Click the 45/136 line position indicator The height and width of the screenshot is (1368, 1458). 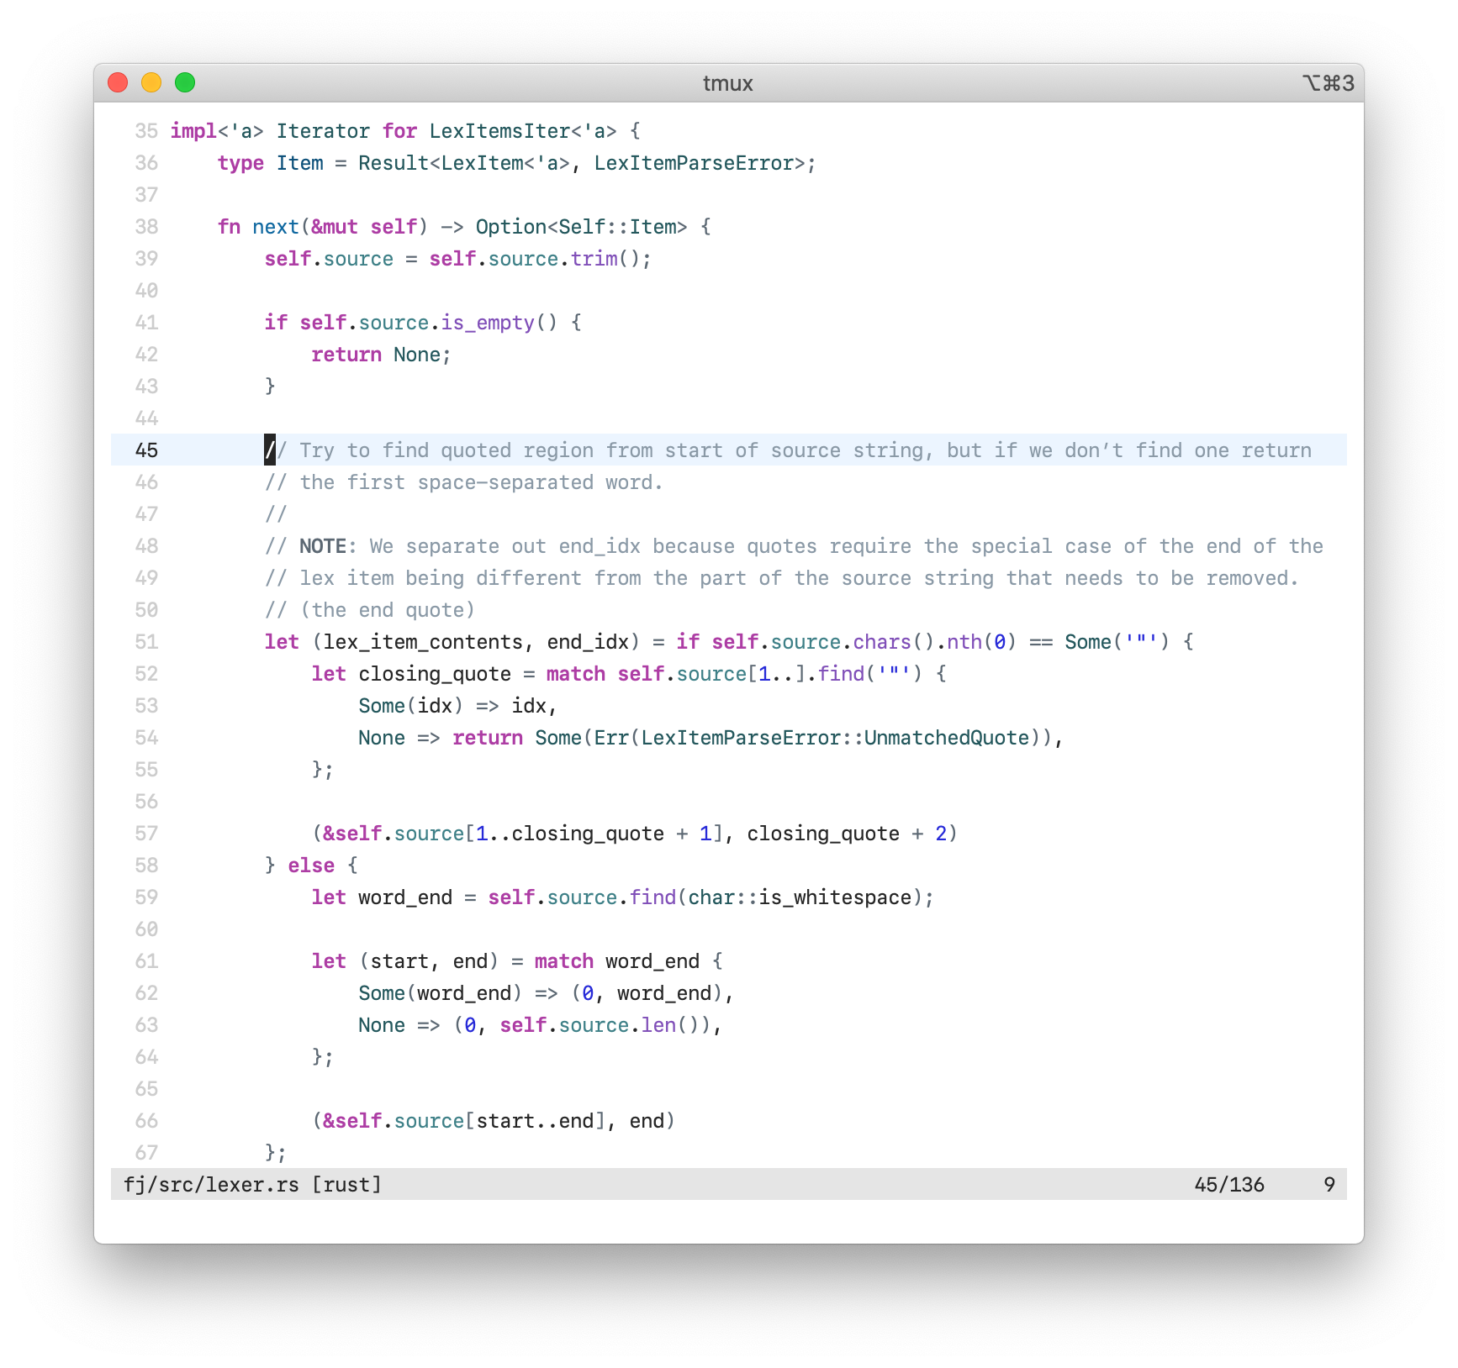point(1228,1185)
